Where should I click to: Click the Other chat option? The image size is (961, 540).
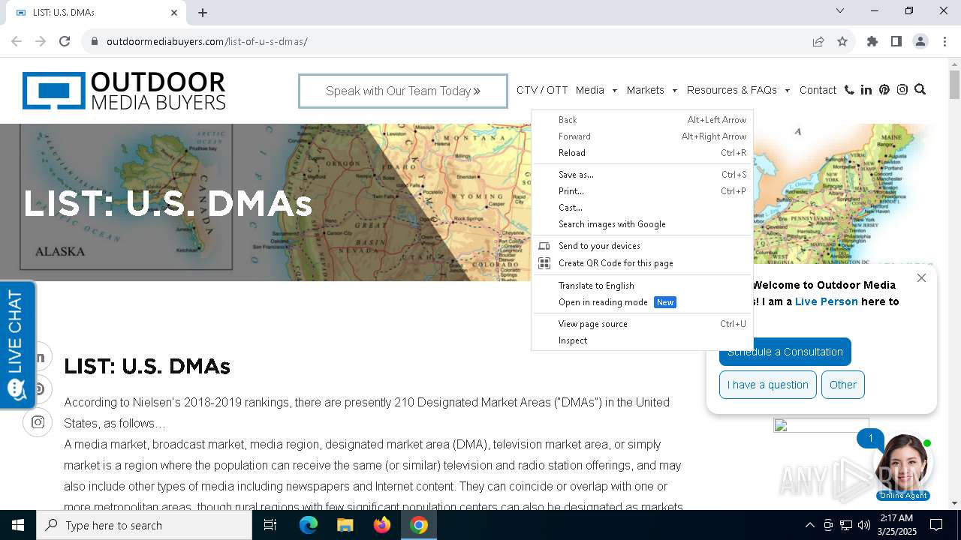pyautogui.click(x=843, y=385)
